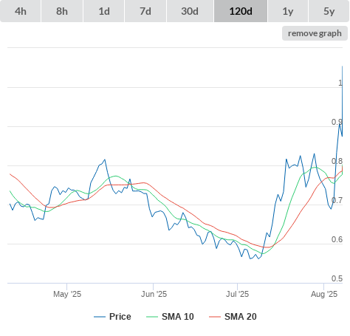The image size is (350, 336).
Task: Click the May '25 axis label
Action: (x=67, y=294)
